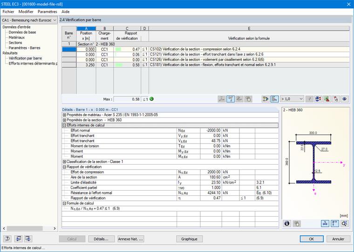Screen dimensions: 354x252
Task: Click the grayed lamp icon below section preview
Action: tap(296, 223)
